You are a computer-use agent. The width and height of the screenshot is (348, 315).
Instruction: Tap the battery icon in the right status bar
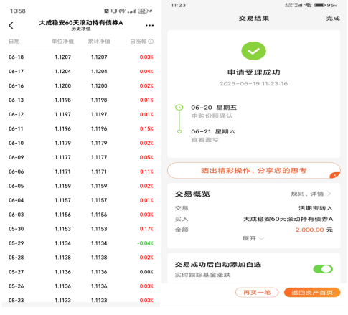tap(320, 5)
